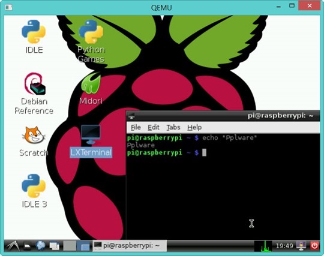Open the Python Games desktop icon

[x=91, y=41]
